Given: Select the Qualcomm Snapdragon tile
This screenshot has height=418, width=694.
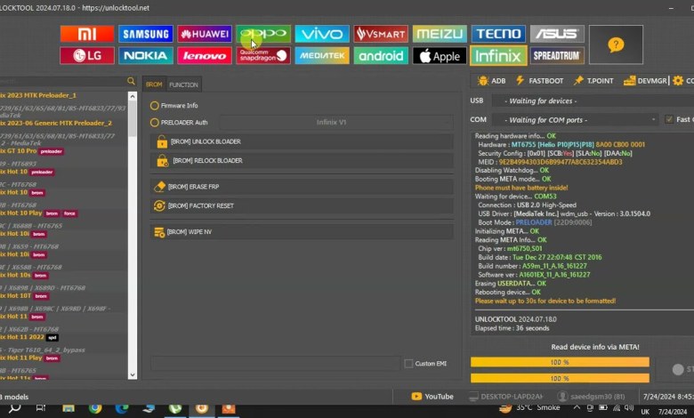Looking at the screenshot, I should [263, 56].
